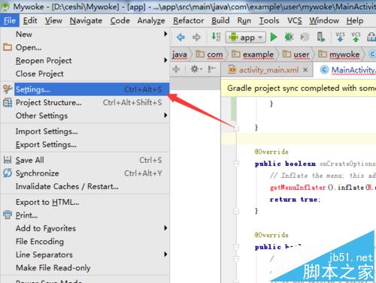Choose Export to HTML...
The height and width of the screenshot is (283, 376).
click(x=85, y=202)
